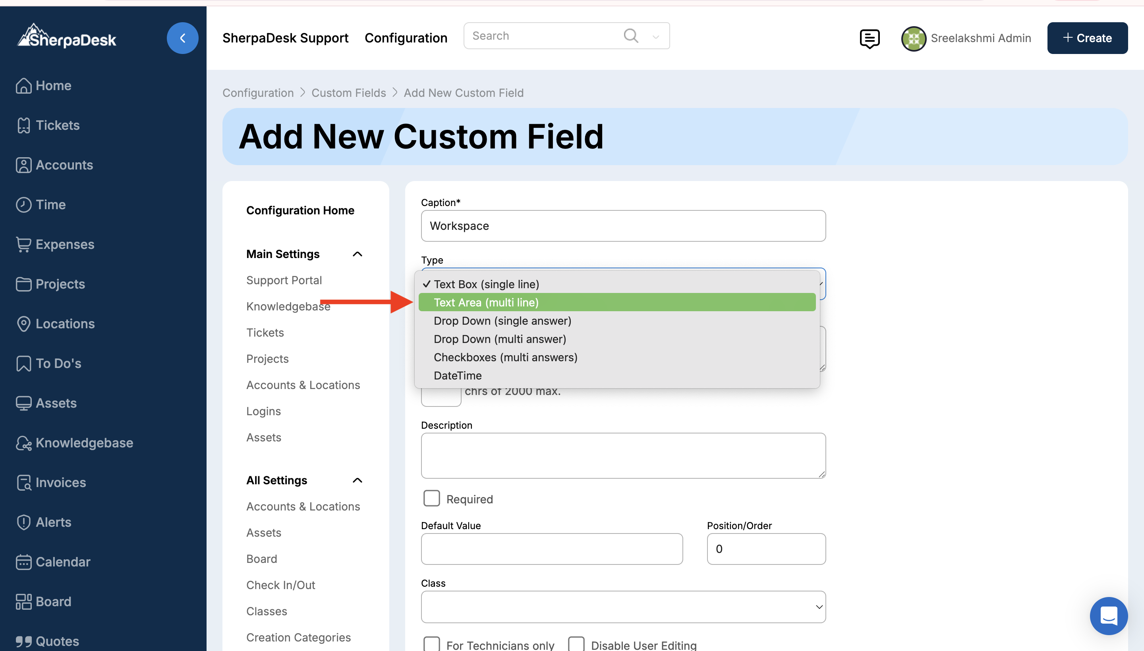Open the Tickets sidebar icon

23,125
